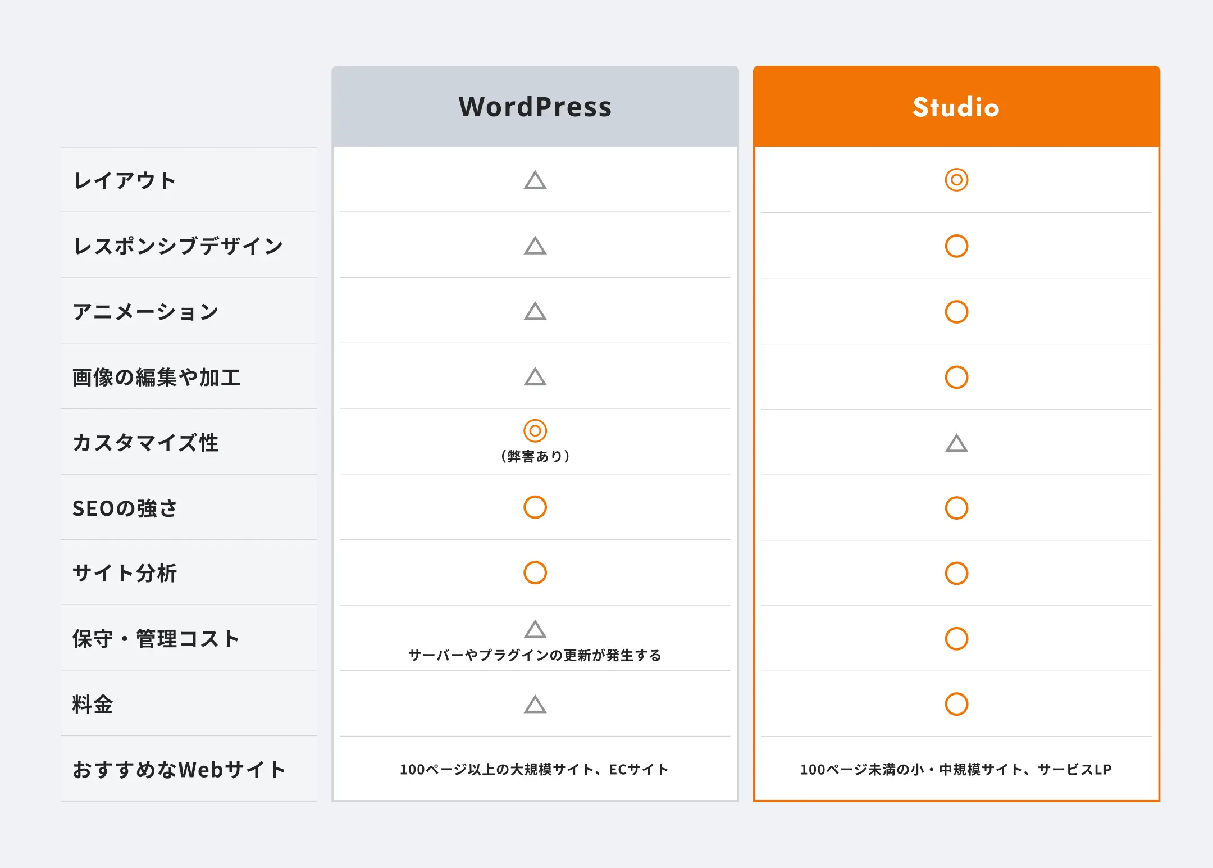Click the double circle in WordPress's カスタマイズ性 row
This screenshot has height=868, width=1213.
click(x=535, y=430)
